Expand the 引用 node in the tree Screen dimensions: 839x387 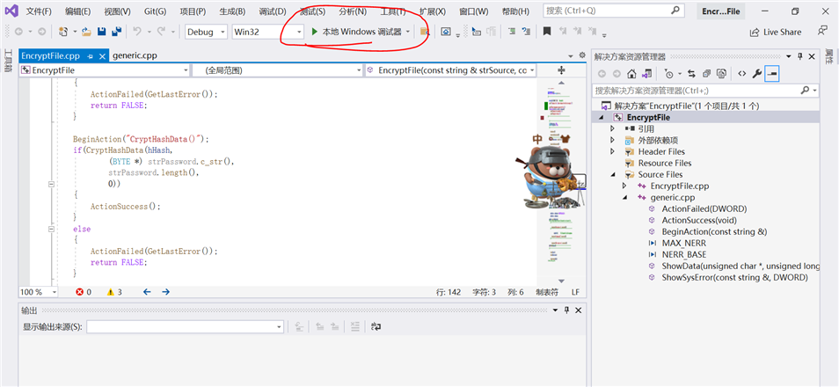[613, 129]
